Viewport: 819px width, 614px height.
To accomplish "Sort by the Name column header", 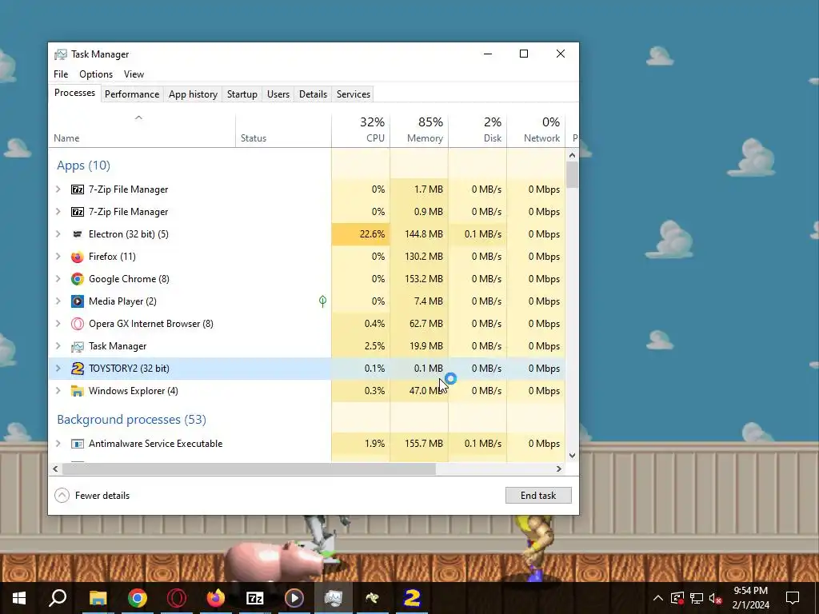I will point(142,130).
